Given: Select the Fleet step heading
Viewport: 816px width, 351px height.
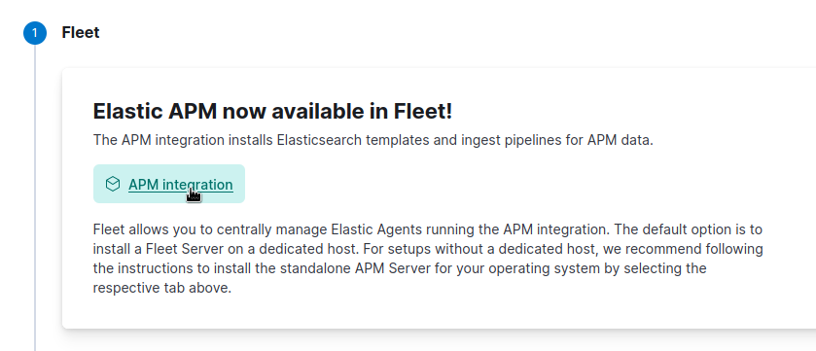Looking at the screenshot, I should [81, 32].
